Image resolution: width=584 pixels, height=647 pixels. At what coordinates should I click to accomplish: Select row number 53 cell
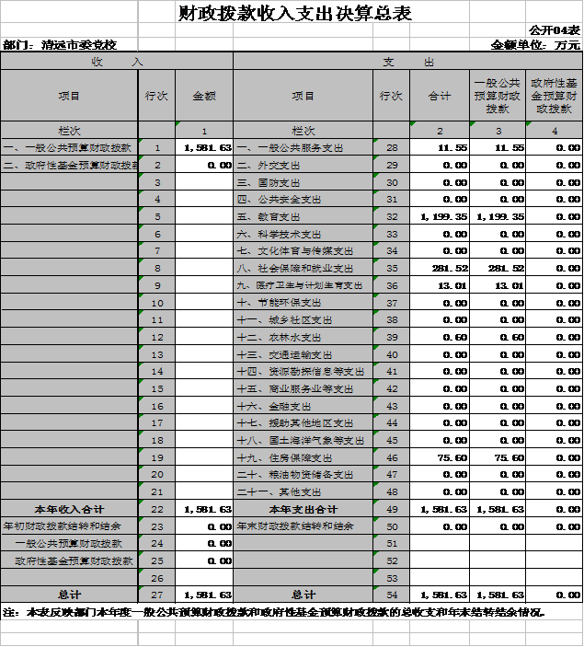click(392, 578)
